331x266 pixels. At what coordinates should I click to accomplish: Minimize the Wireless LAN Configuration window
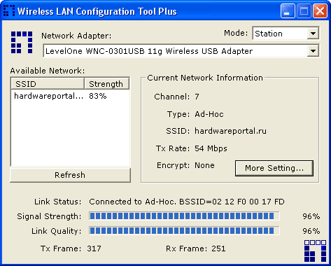pos(288,10)
